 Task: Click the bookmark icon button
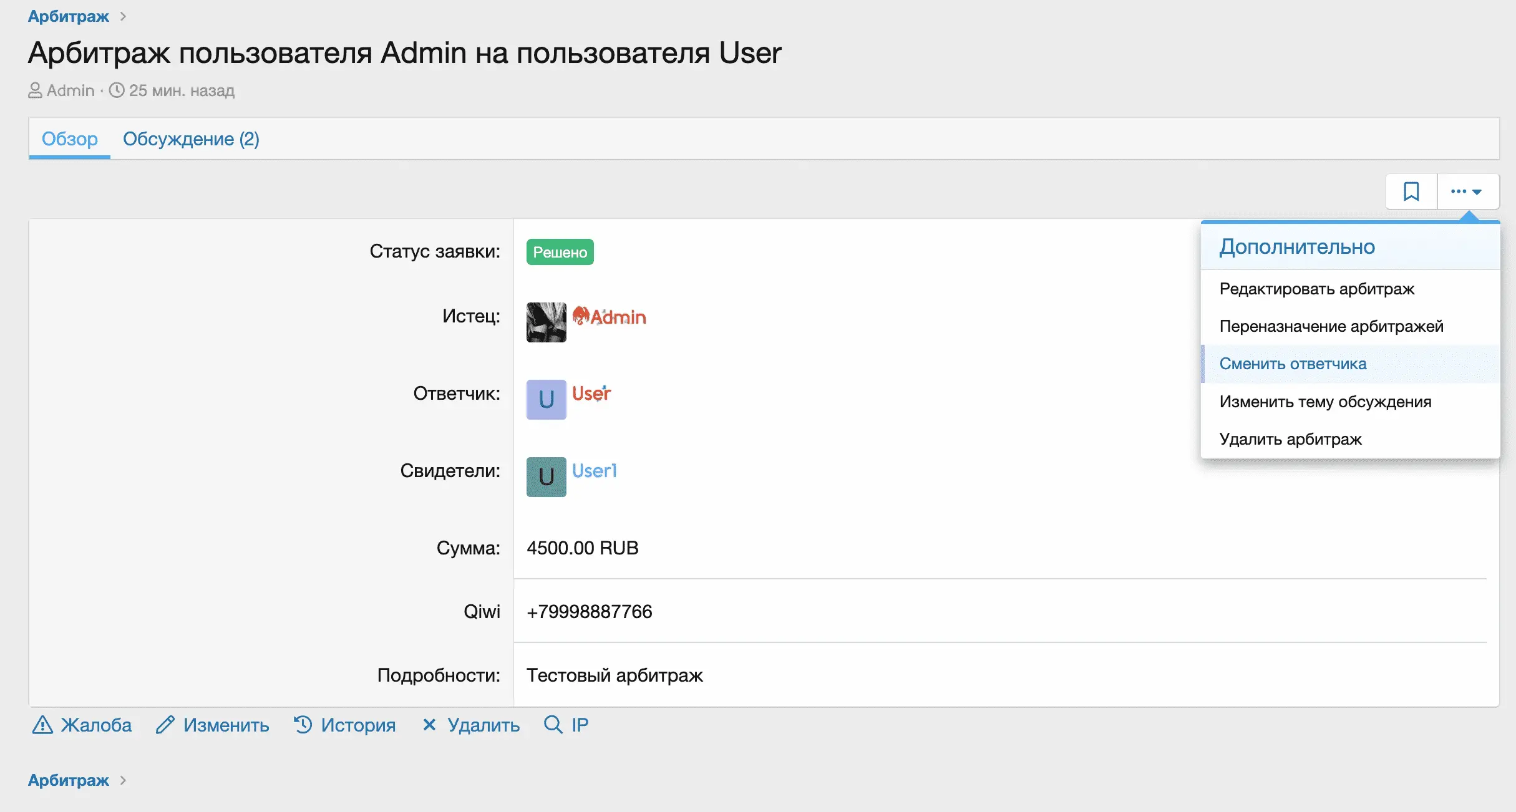pyautogui.click(x=1411, y=191)
